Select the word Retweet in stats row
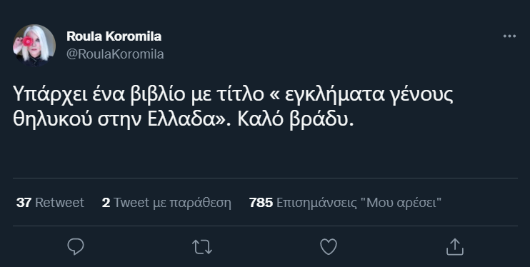This screenshot has width=530, height=267. pos(59,203)
